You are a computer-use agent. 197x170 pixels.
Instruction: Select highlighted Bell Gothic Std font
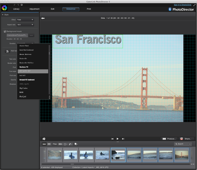(33, 71)
